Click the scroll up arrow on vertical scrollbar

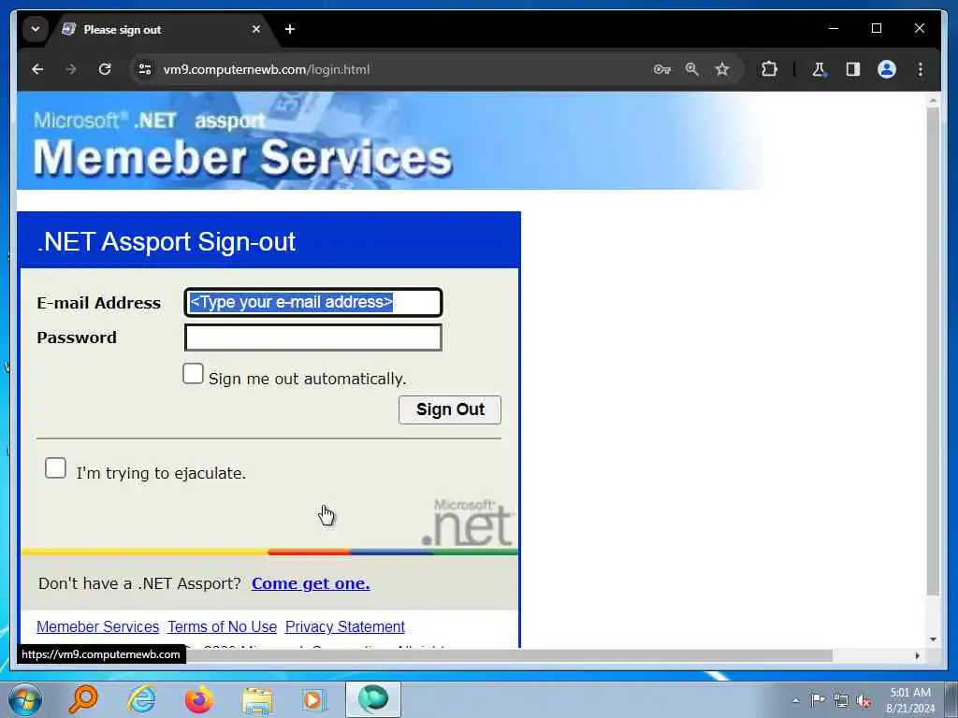[x=933, y=99]
